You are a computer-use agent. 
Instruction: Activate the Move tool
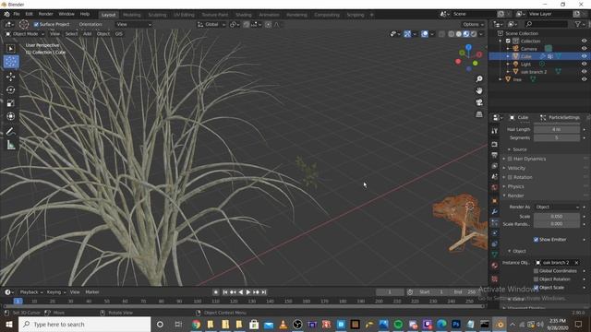10,77
